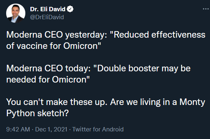Screen dimensions: 210x139
Task: Click the line starting 'Moderna CEO yesterday'
Action: (106, 35)
